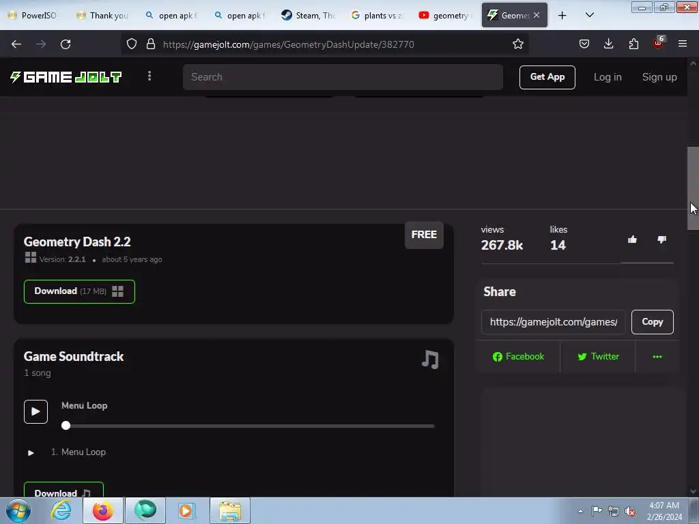Image resolution: width=699 pixels, height=524 pixels.
Task: Click the thumbs up like icon
Action: click(x=632, y=239)
